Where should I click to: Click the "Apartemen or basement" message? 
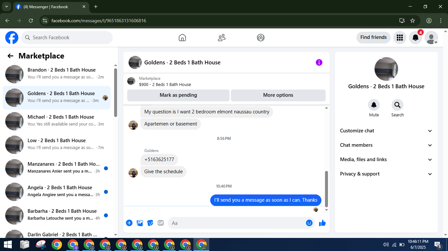pos(171,124)
